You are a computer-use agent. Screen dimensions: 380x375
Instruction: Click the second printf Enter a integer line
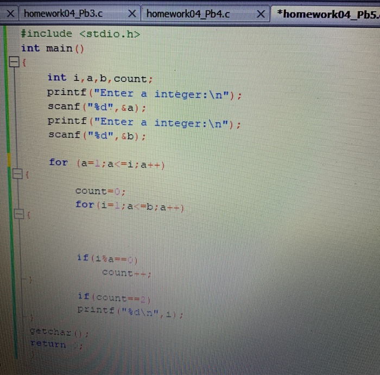(x=144, y=122)
